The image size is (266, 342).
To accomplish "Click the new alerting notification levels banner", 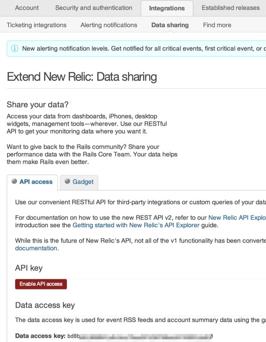I will tap(137, 48).
